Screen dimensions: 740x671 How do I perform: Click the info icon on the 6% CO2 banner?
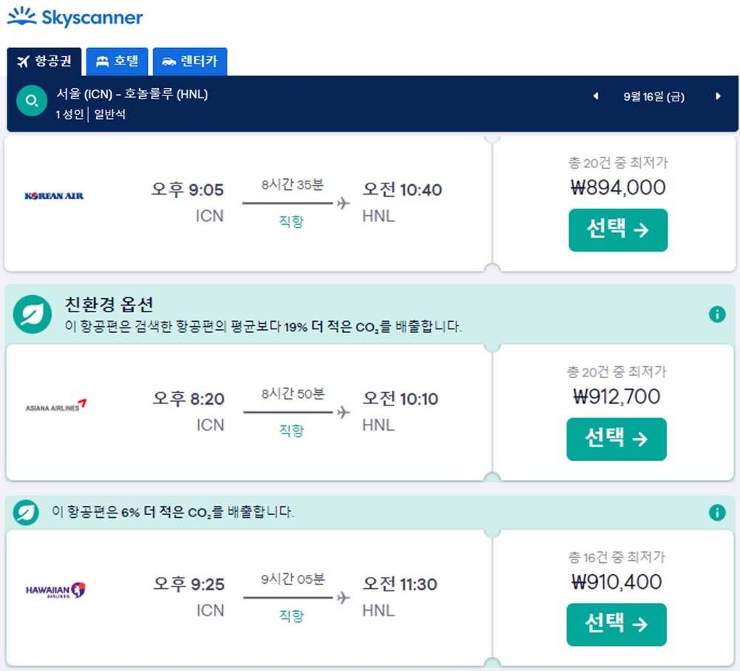click(716, 511)
